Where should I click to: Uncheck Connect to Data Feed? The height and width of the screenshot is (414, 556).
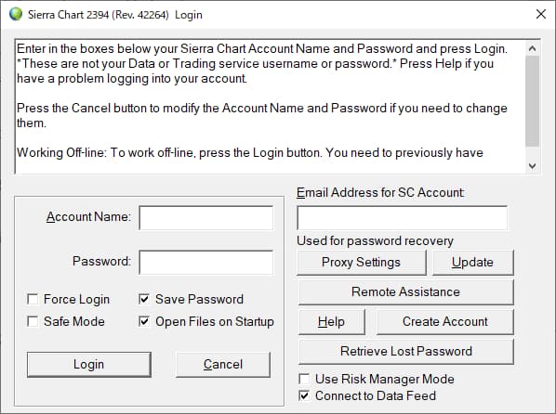(x=304, y=395)
